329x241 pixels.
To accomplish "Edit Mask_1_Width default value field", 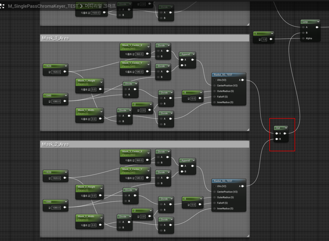I will [x=93, y=119].
